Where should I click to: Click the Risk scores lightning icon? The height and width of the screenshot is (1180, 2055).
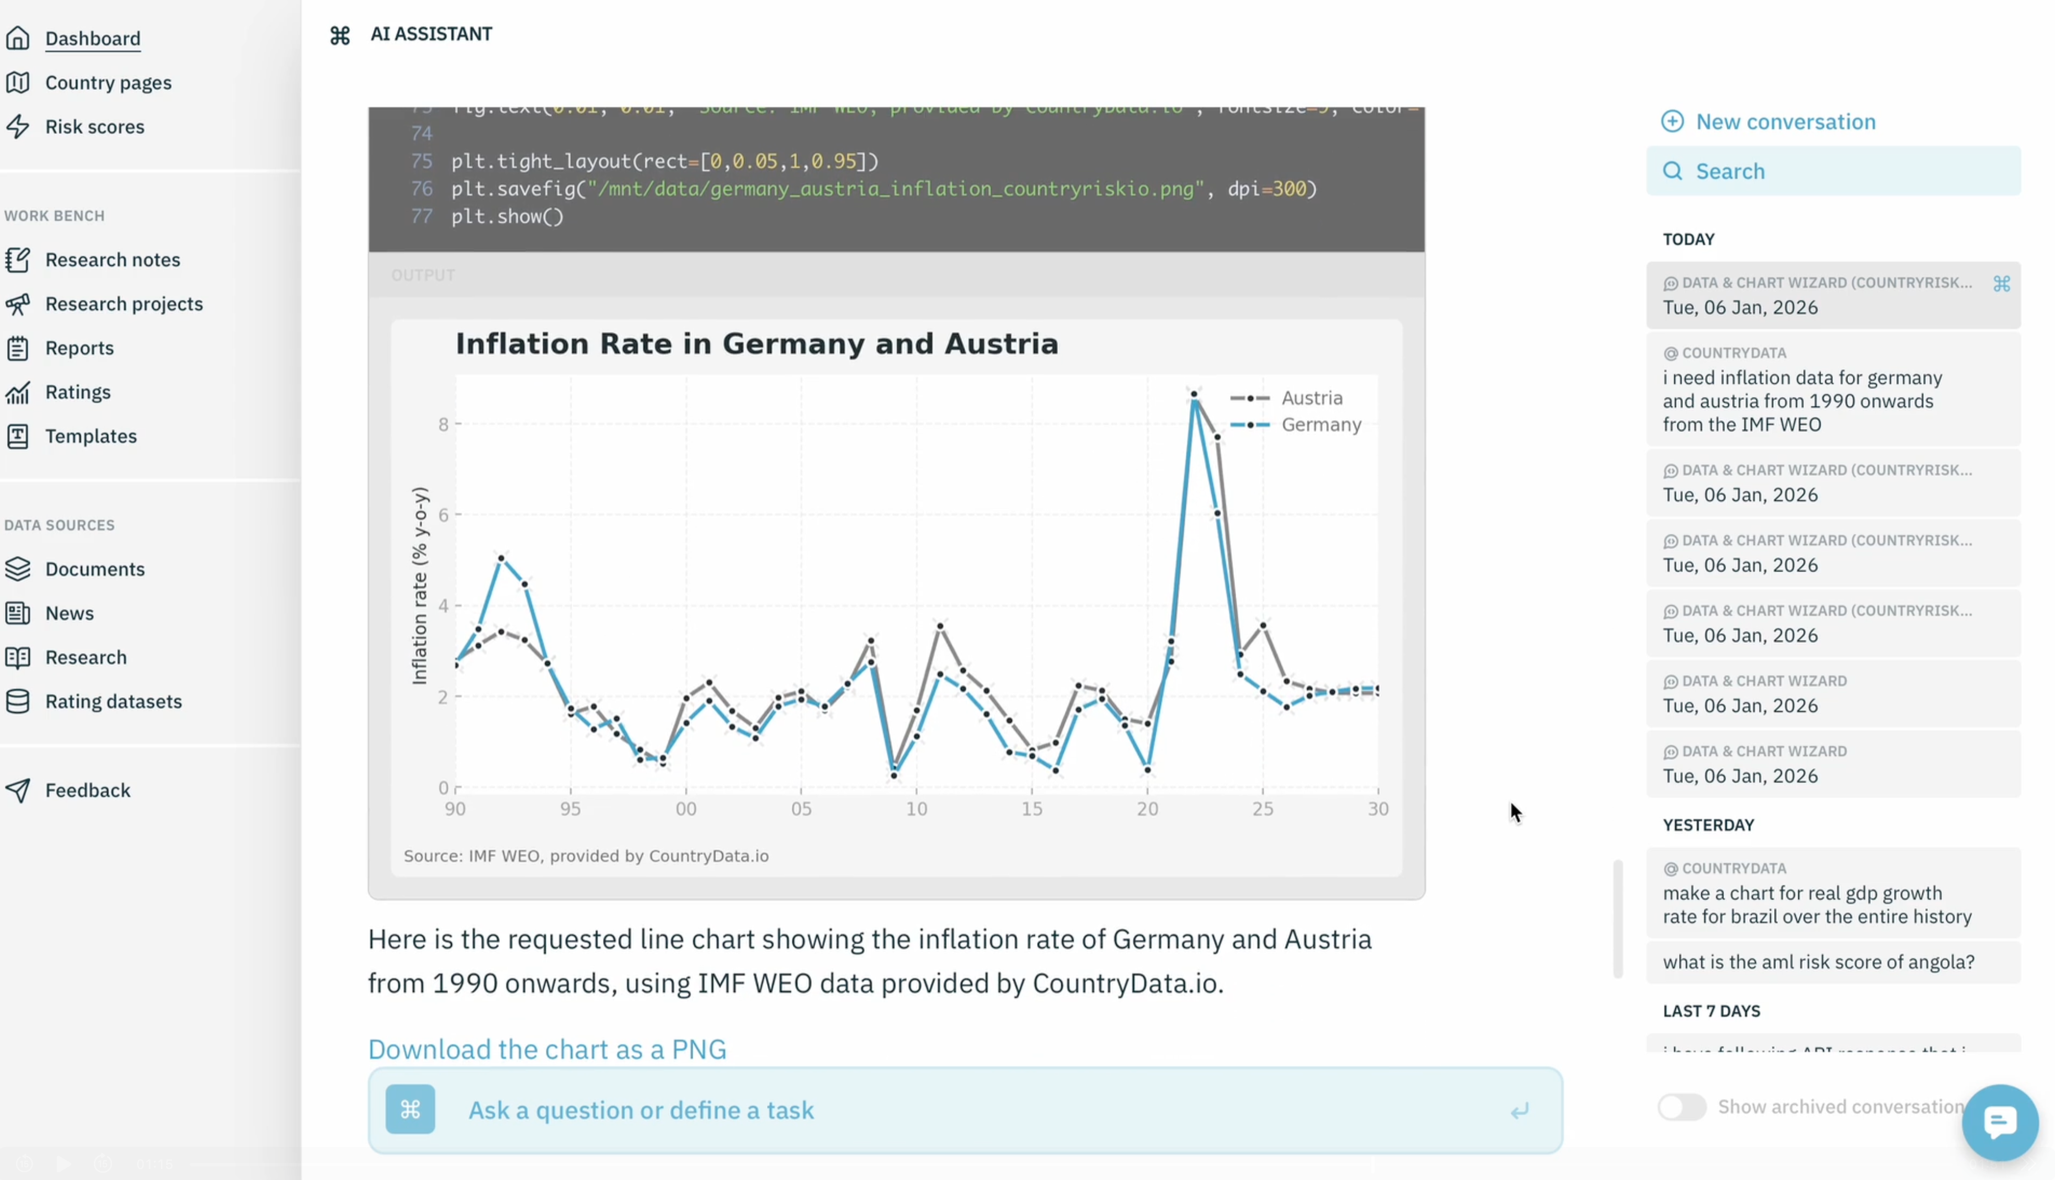tap(18, 126)
